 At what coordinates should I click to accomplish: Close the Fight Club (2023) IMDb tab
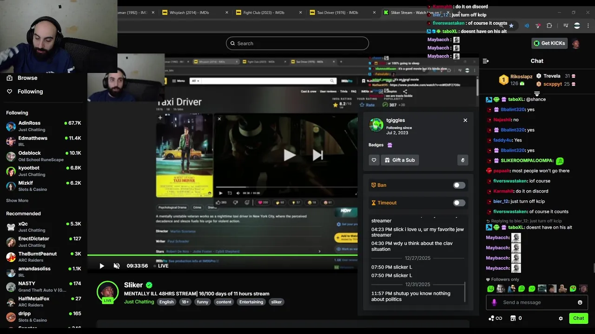[300, 13]
